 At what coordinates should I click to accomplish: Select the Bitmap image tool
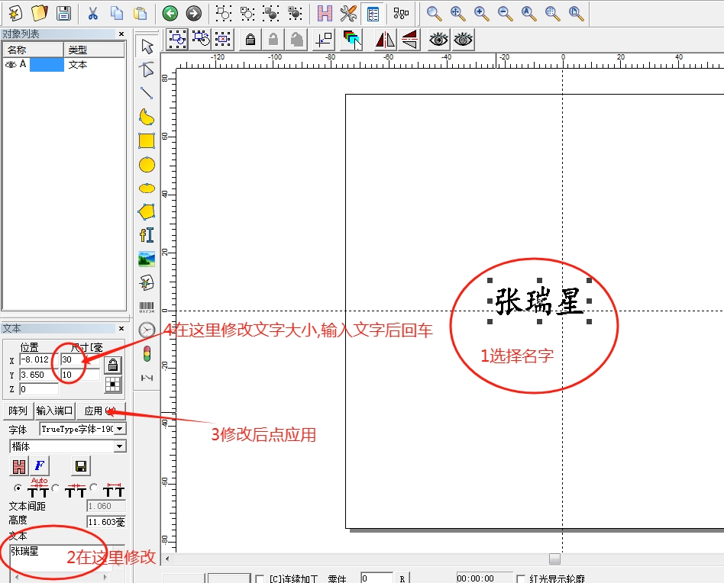pos(147,259)
